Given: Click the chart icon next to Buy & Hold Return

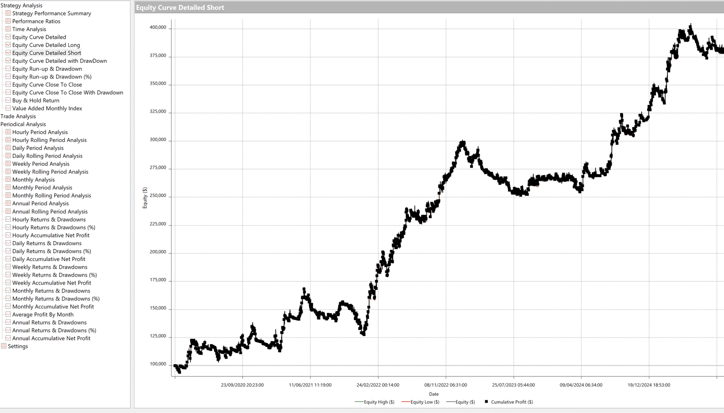Looking at the screenshot, I should pos(8,100).
